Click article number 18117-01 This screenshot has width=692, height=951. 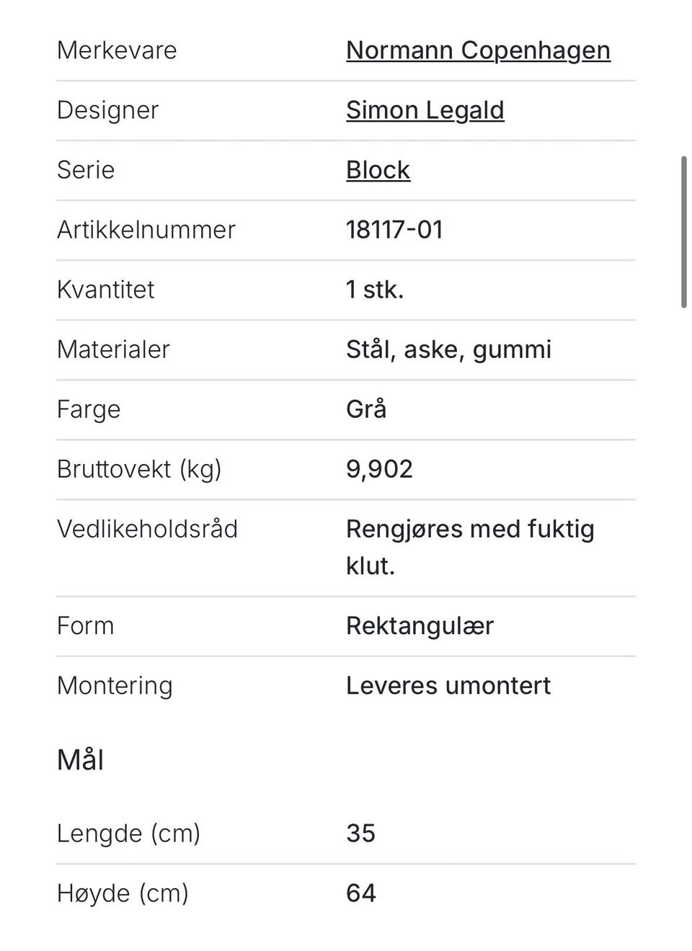pos(394,230)
